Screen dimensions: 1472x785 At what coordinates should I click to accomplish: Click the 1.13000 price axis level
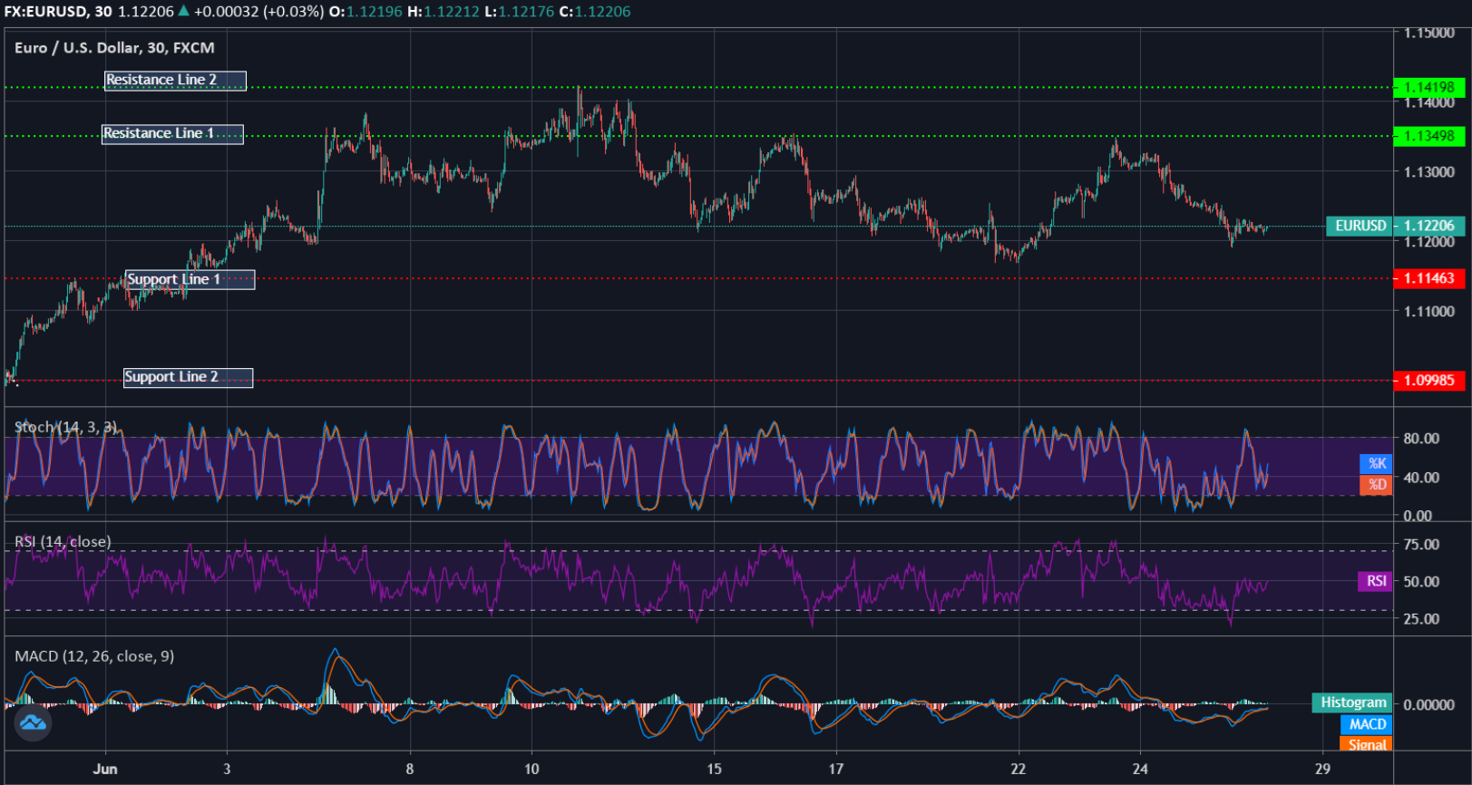click(1429, 172)
